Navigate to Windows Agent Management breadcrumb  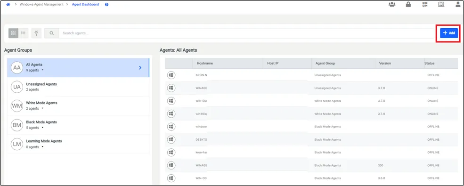coord(41,4)
